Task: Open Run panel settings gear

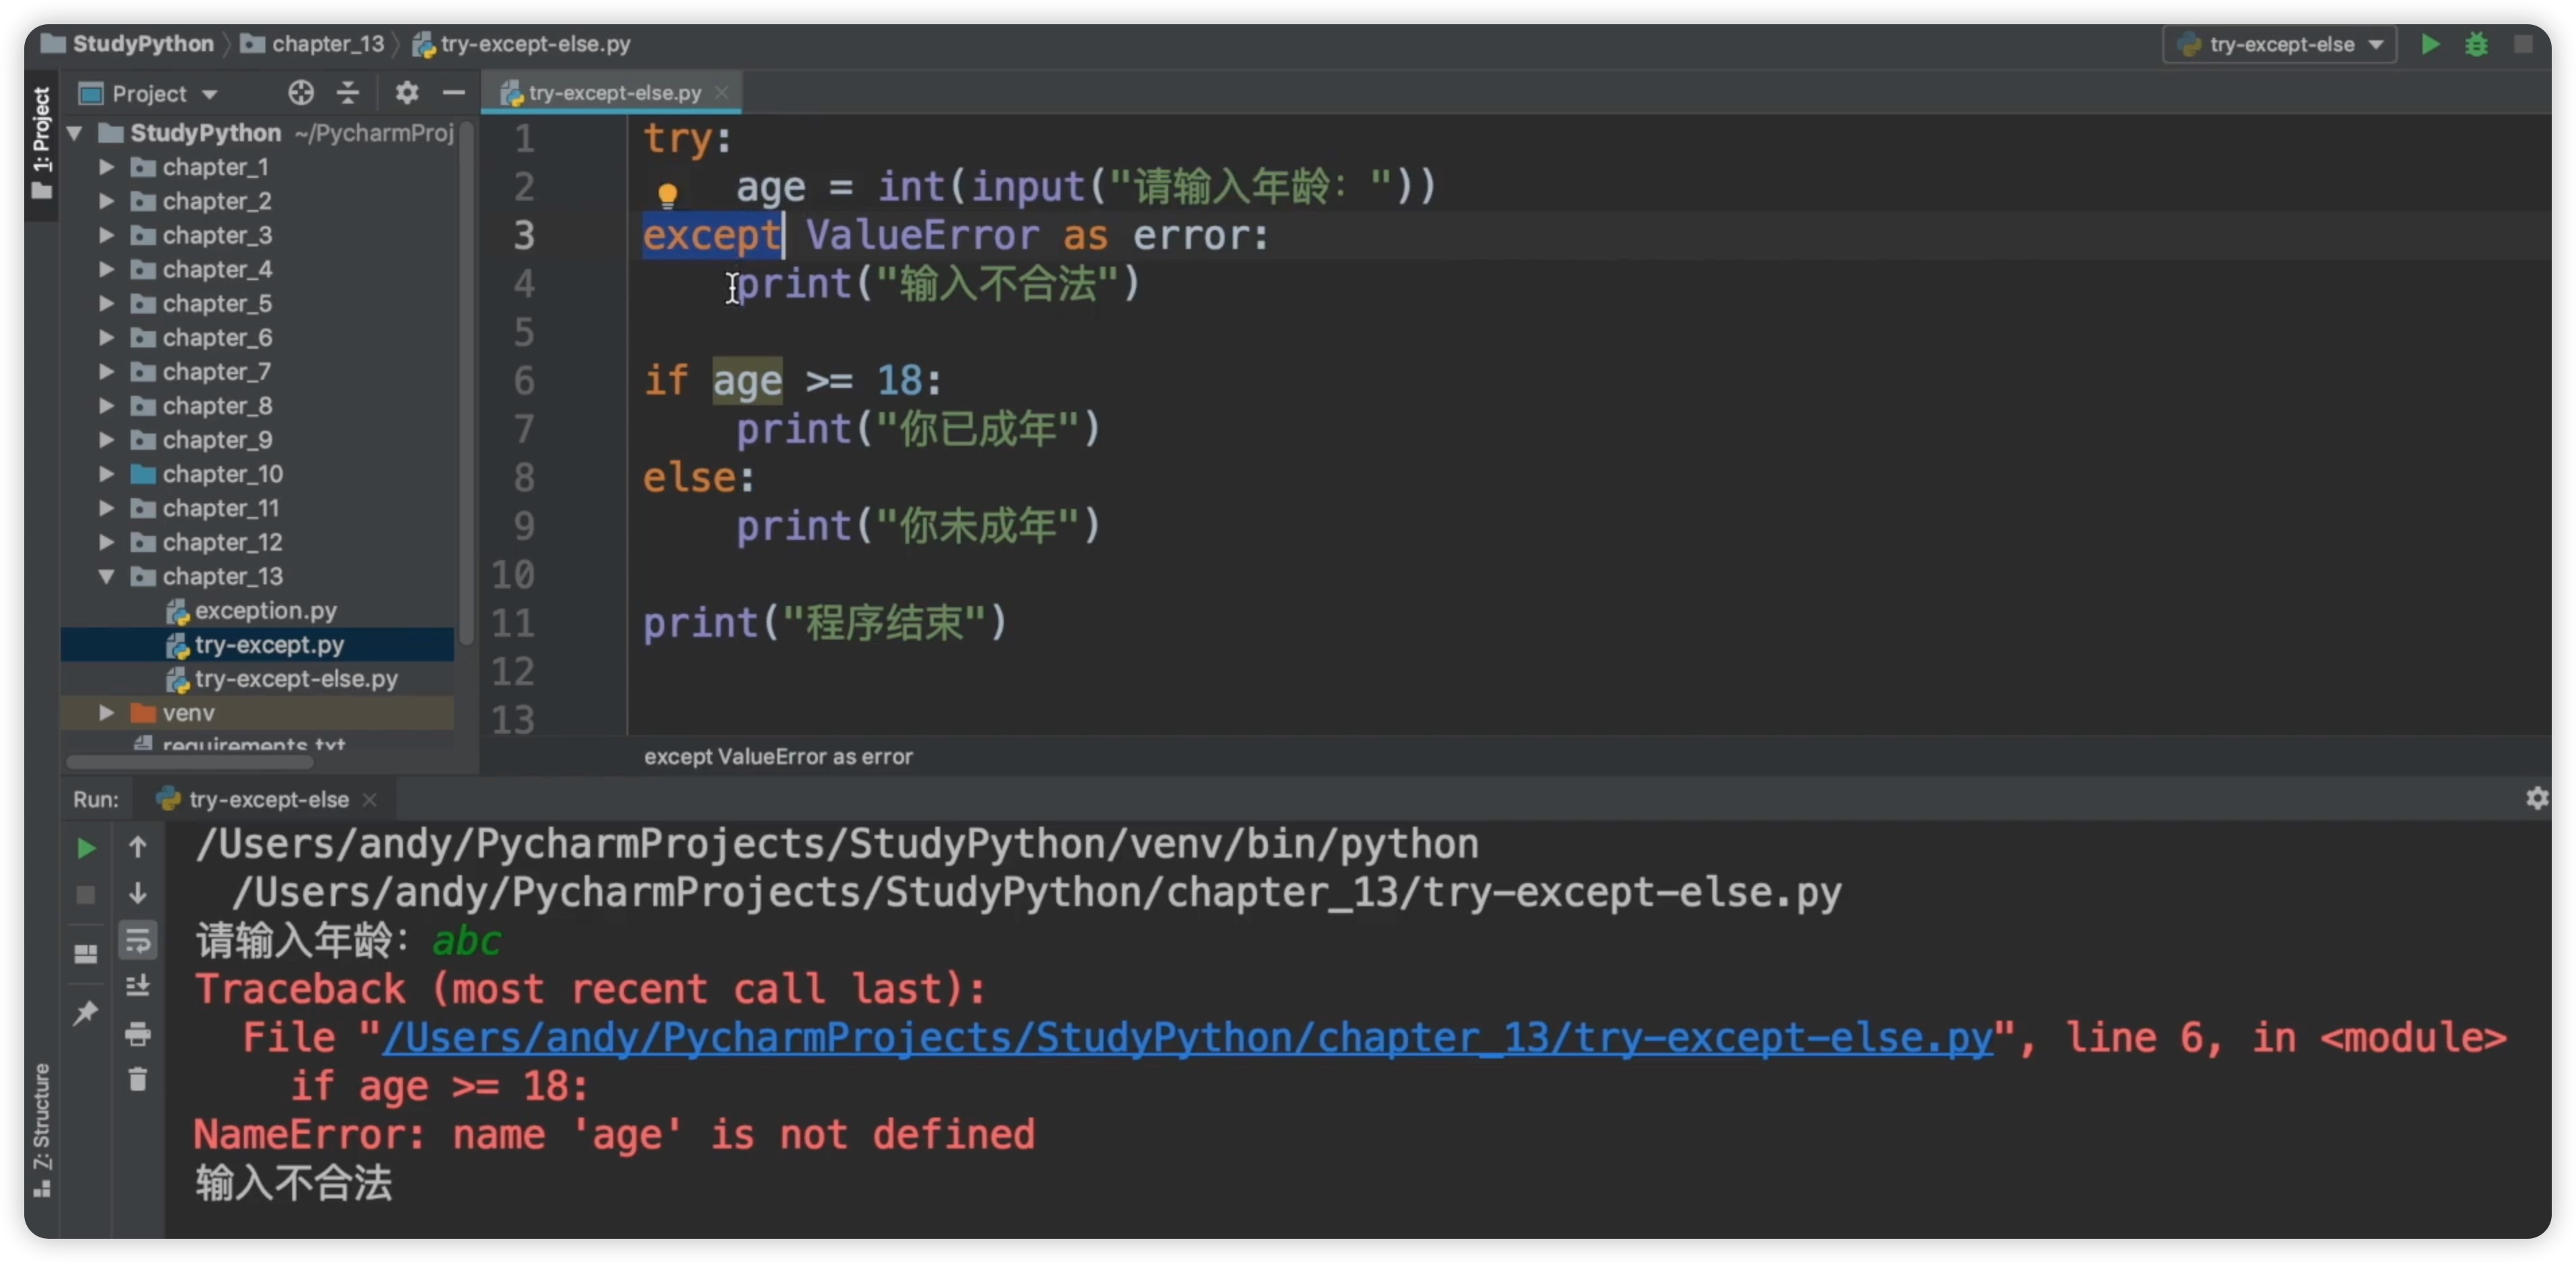Action: [2537, 798]
